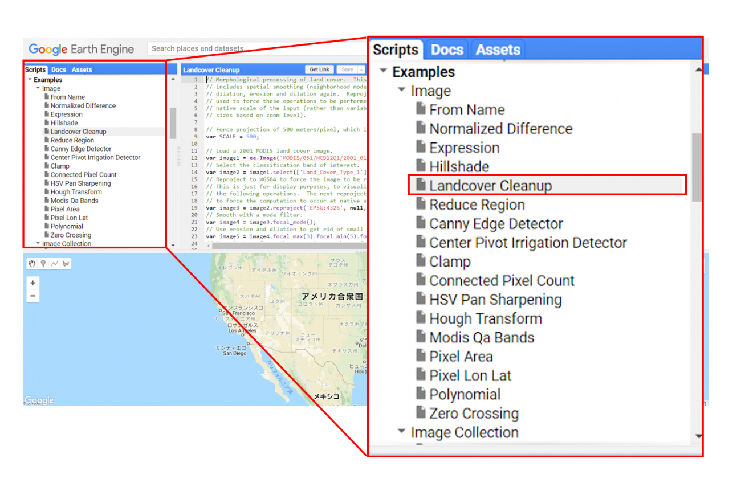Collapse the Image folder in the enlarged inset
741x495 pixels.
(x=402, y=90)
